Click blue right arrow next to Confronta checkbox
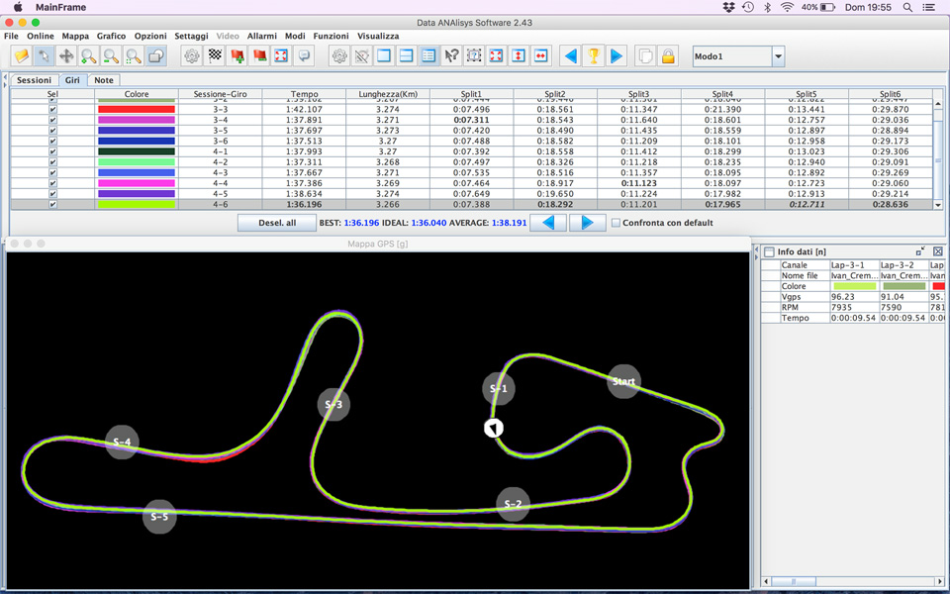 tap(587, 223)
